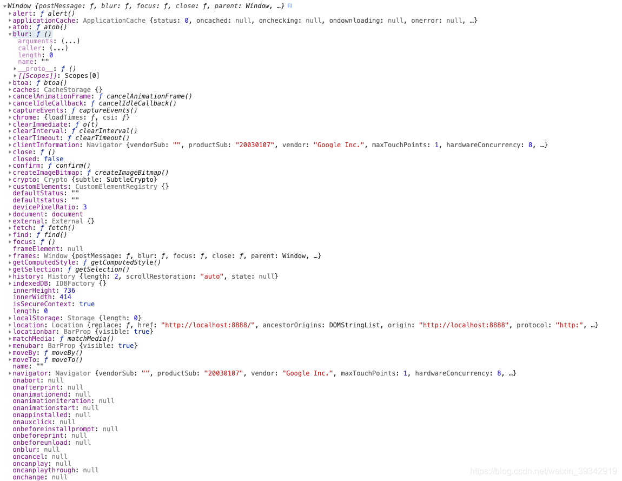
Task: Expand the chrome object property
Action: tap(10, 117)
